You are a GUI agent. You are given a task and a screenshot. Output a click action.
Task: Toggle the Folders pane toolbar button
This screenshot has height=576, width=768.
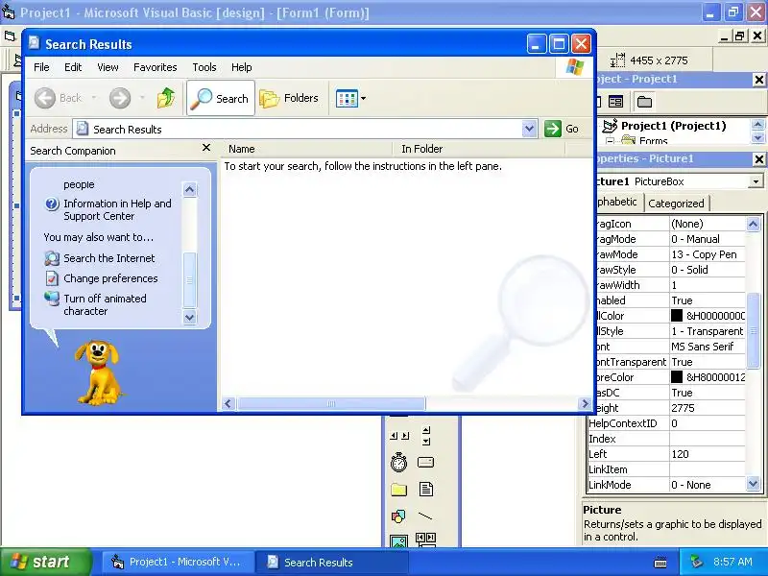pyautogui.click(x=289, y=98)
